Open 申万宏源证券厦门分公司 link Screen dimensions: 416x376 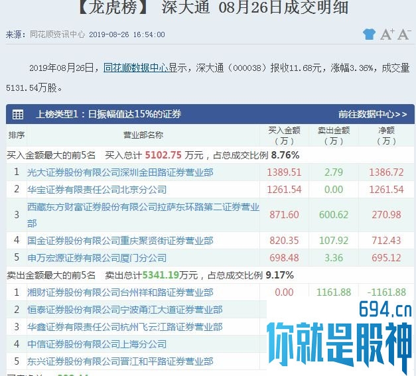(x=97, y=258)
